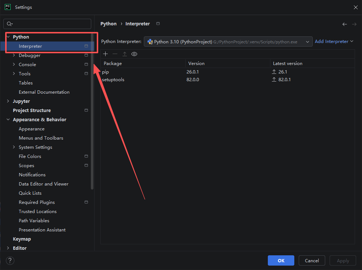Toggle the show early releases eye icon
The width and height of the screenshot is (362, 270).
click(134, 54)
